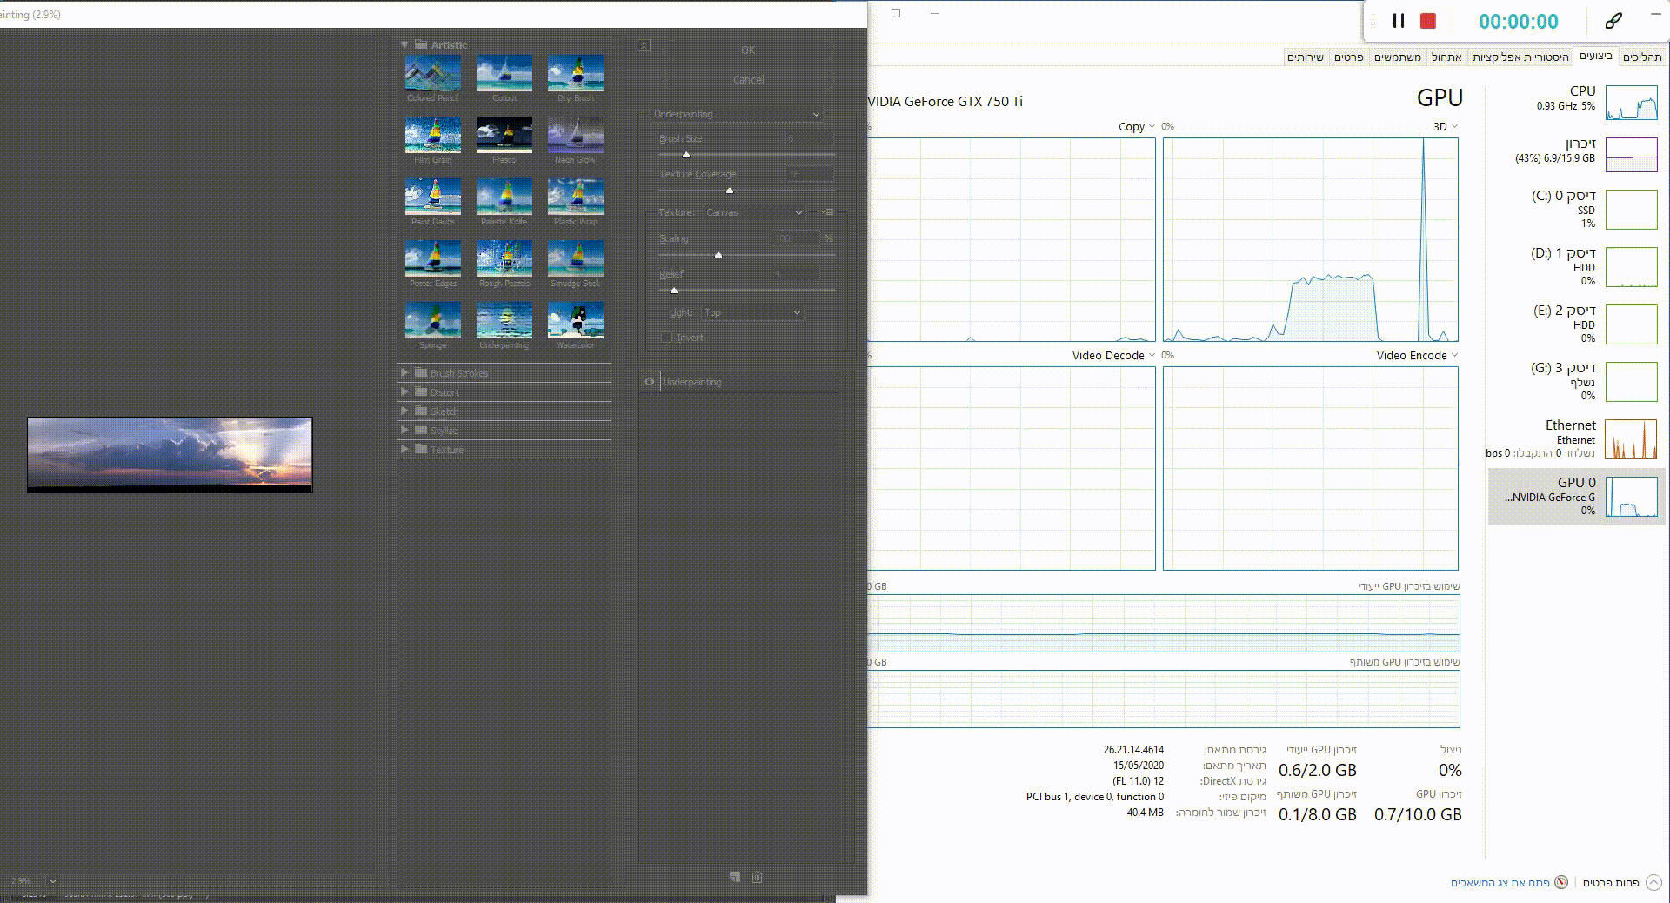Open the Video Encode graph dropdown
1670x903 pixels.
(x=1417, y=356)
